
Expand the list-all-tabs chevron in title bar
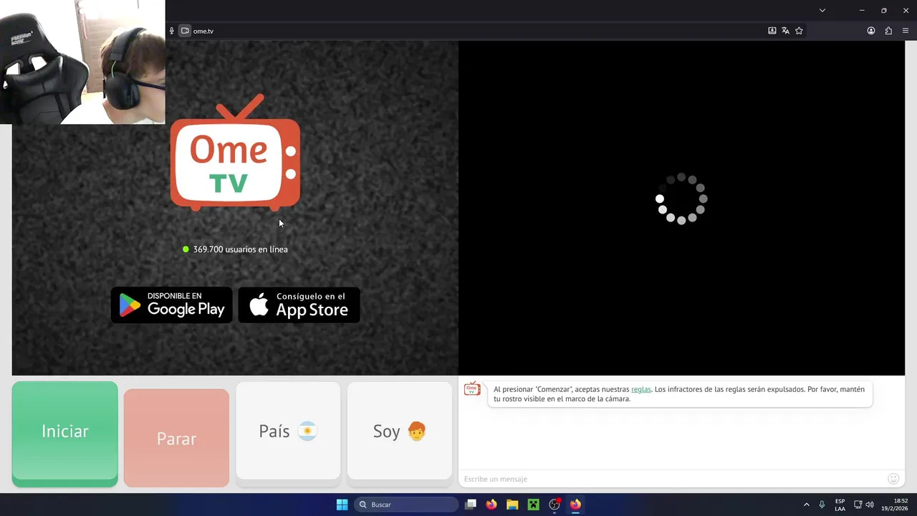coord(822,10)
